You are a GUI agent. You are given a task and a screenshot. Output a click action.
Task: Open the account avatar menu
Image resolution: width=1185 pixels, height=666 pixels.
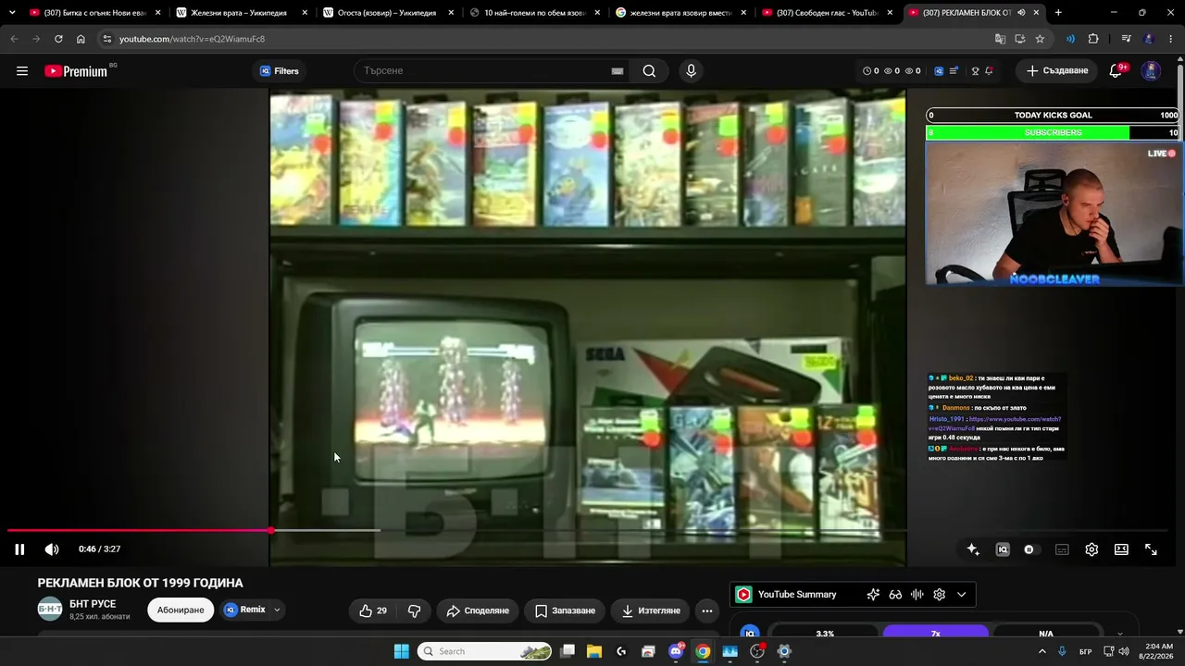[1151, 71]
